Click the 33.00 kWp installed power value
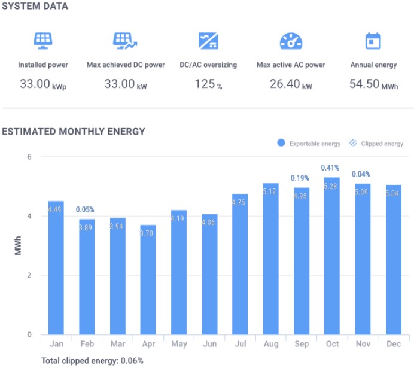414x368 pixels. click(43, 84)
